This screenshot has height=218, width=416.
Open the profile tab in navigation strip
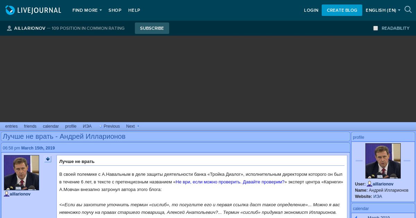(x=71, y=126)
